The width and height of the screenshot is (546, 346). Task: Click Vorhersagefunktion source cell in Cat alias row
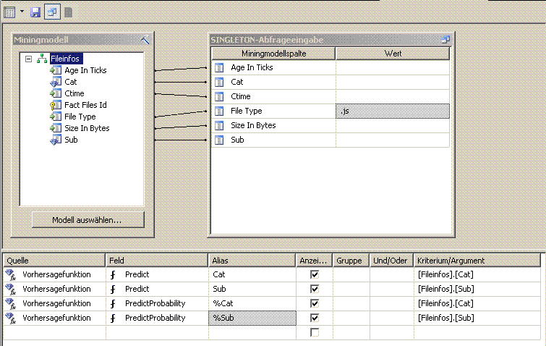pos(54,274)
